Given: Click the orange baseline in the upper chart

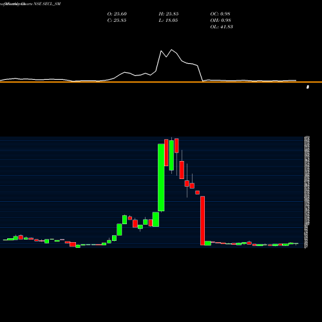Looking at the screenshot, I should pyautogui.click(x=161, y=82).
